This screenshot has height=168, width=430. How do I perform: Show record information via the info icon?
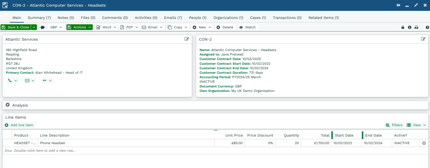410,27
